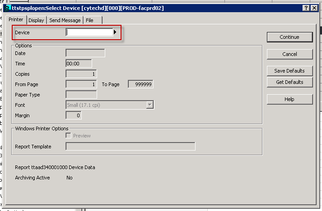Toggle the Preview checkbox

click(69, 136)
